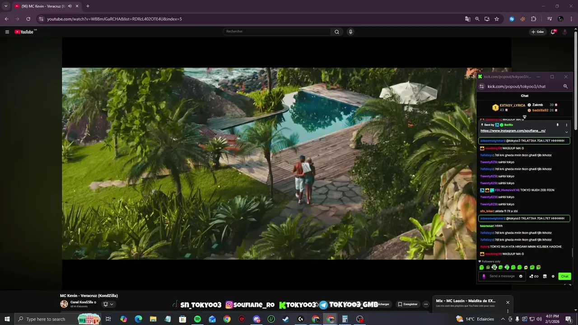Reload the page in Chrome

click(x=28, y=19)
